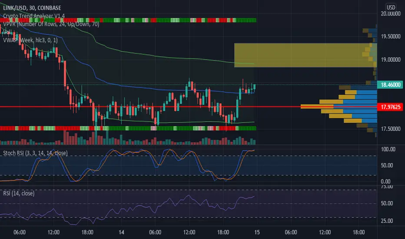Select the Crypto Trend Analyzer V1.4 indicator label

click(34, 16)
